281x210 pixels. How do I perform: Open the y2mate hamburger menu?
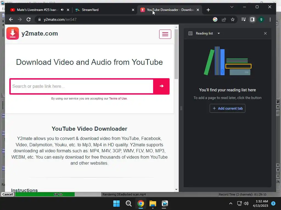coord(165,34)
